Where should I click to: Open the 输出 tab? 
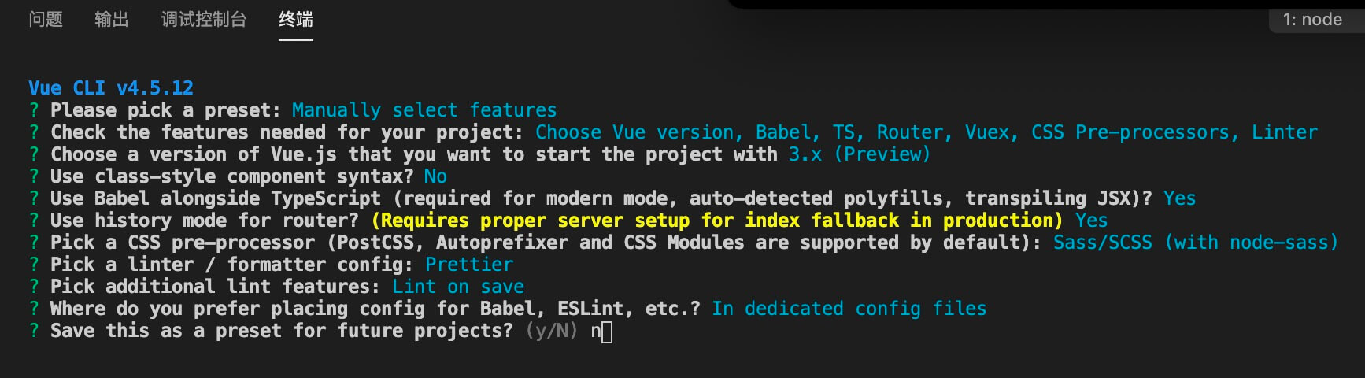tap(112, 20)
